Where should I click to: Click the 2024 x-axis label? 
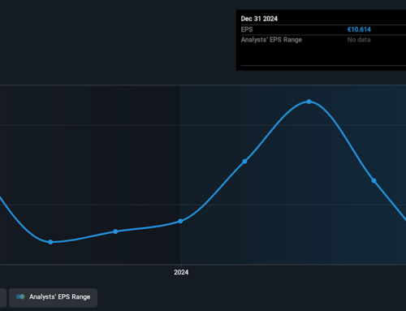click(181, 272)
